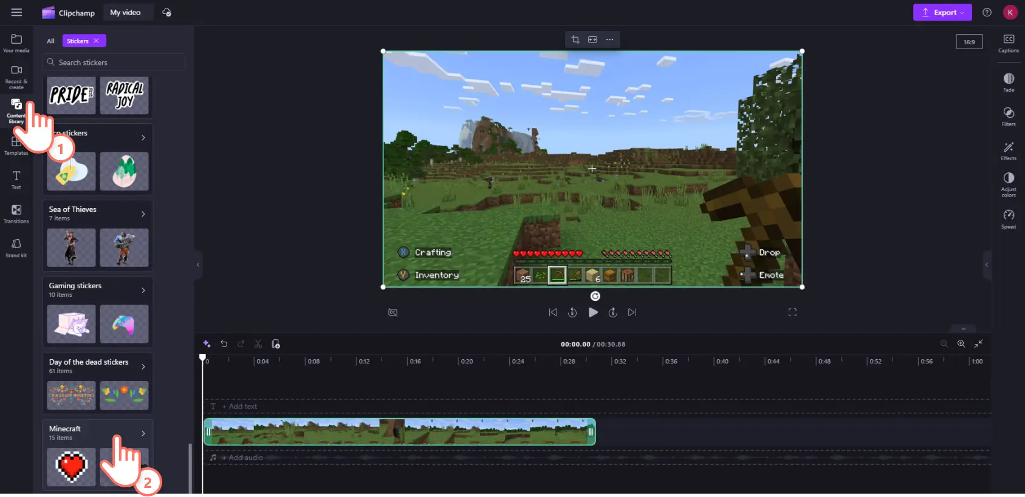Switch to the All content filter
The height and width of the screenshot is (497, 1025).
tap(50, 41)
